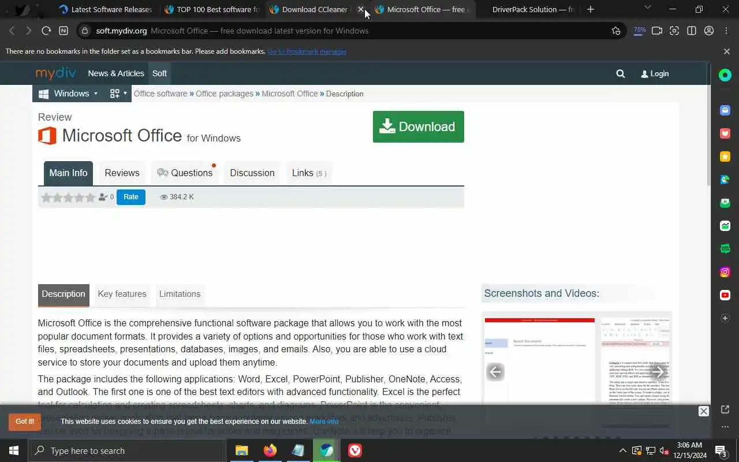Screen dimensions: 739x462
Task: Click the padlock site info icon
Action: pyautogui.click(x=85, y=31)
